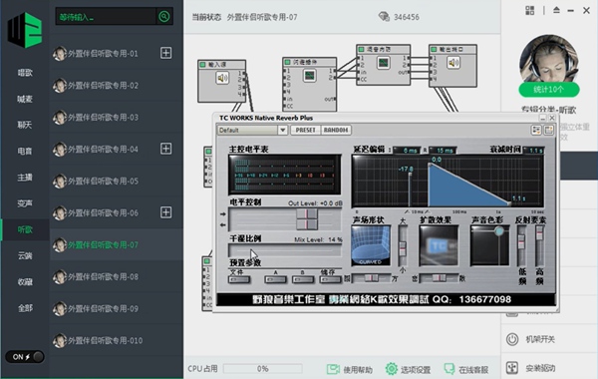Viewport: 598px width, 379px height.
Task: Click the 安装驱动 icon
Action: pos(512,368)
